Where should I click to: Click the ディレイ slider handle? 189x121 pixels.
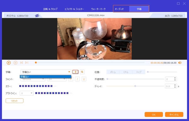coord(135,86)
